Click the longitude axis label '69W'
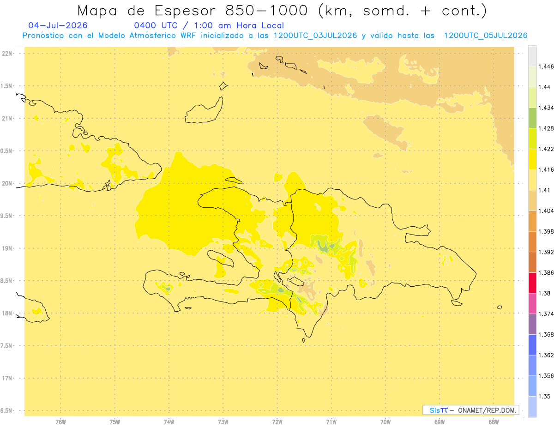 point(440,422)
